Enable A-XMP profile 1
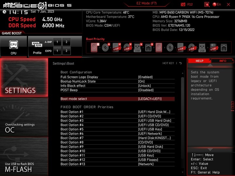The width and height of the screenshot is (235, 176). click(57, 42)
